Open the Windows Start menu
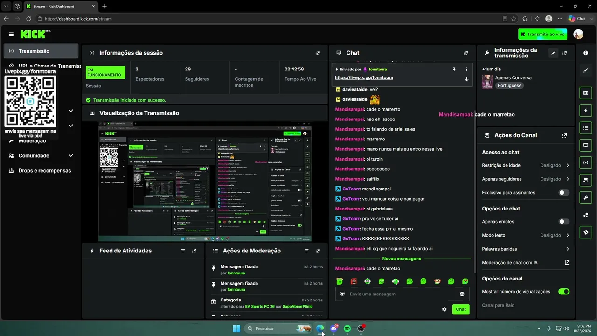Image resolution: width=597 pixels, height=336 pixels. point(236,329)
